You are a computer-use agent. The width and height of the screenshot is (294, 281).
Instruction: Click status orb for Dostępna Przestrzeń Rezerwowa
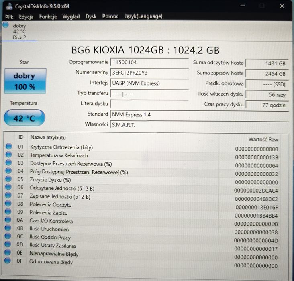coord(8,163)
